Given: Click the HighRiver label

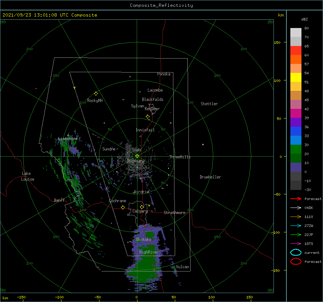Looking at the screenshot, I should [149, 252].
